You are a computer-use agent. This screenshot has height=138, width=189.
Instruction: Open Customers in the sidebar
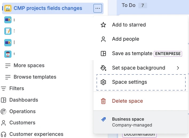pos(22,123)
